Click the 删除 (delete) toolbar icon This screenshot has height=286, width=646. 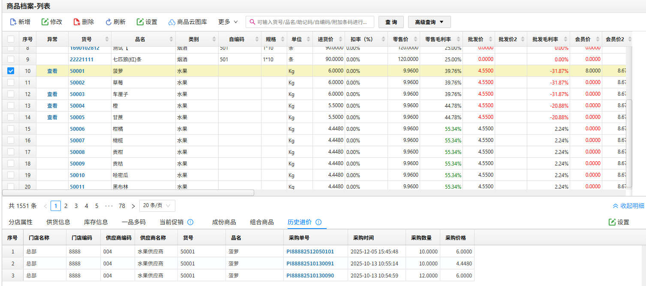pyautogui.click(x=77, y=22)
